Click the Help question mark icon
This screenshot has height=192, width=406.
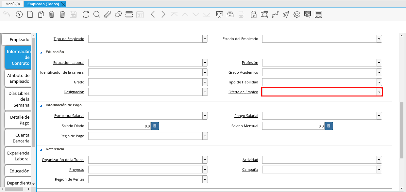click(19, 14)
